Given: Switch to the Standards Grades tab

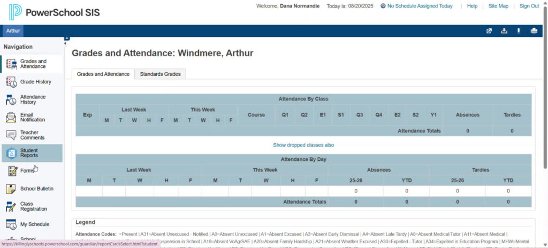Looking at the screenshot, I should (x=160, y=74).
